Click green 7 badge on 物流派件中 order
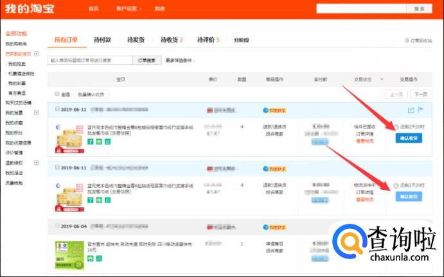444x277 pixels. [91, 200]
